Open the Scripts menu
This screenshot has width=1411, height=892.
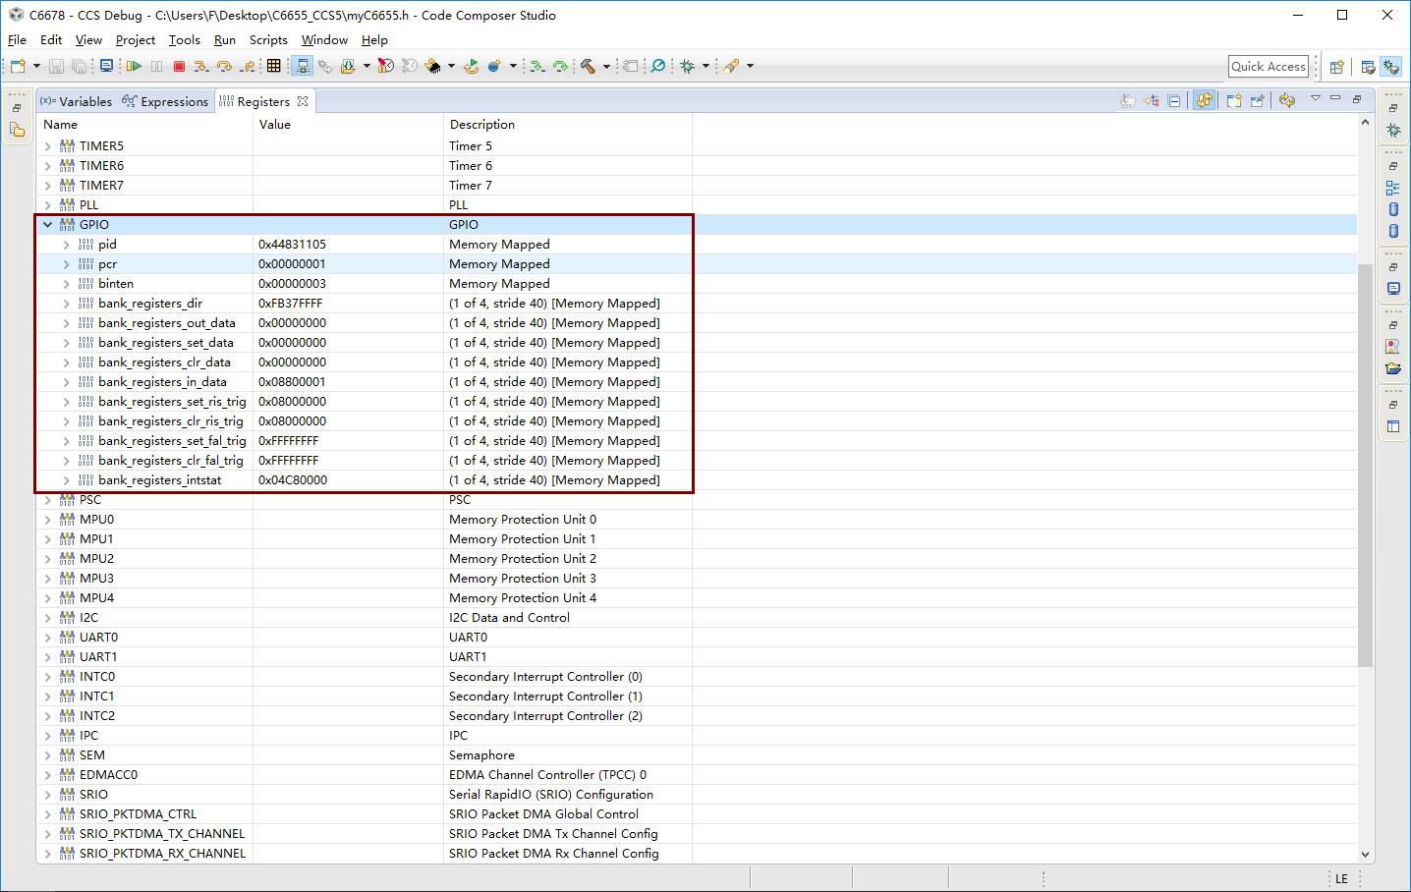tap(268, 40)
